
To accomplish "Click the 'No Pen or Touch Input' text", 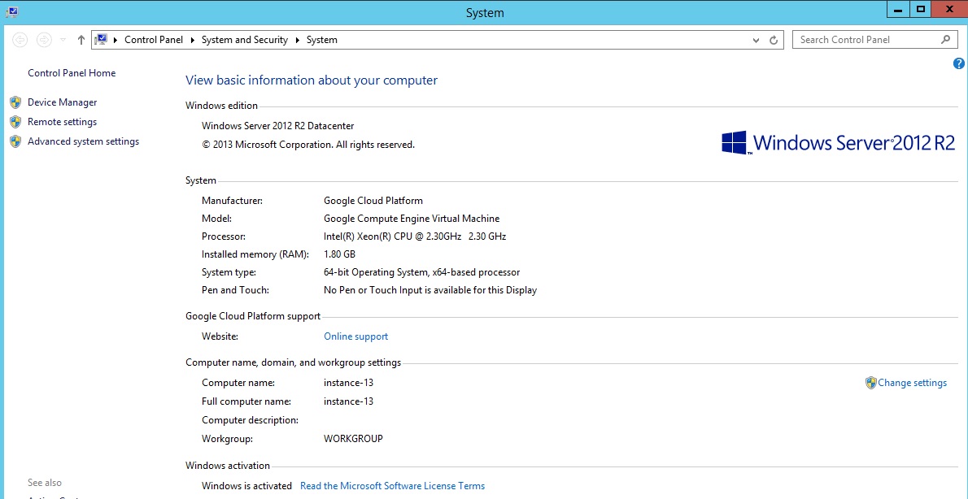I will (x=430, y=290).
